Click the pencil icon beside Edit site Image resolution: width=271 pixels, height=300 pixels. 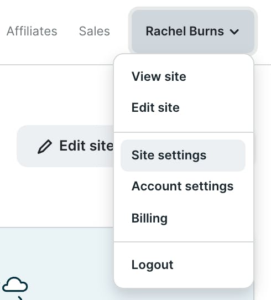45,147
